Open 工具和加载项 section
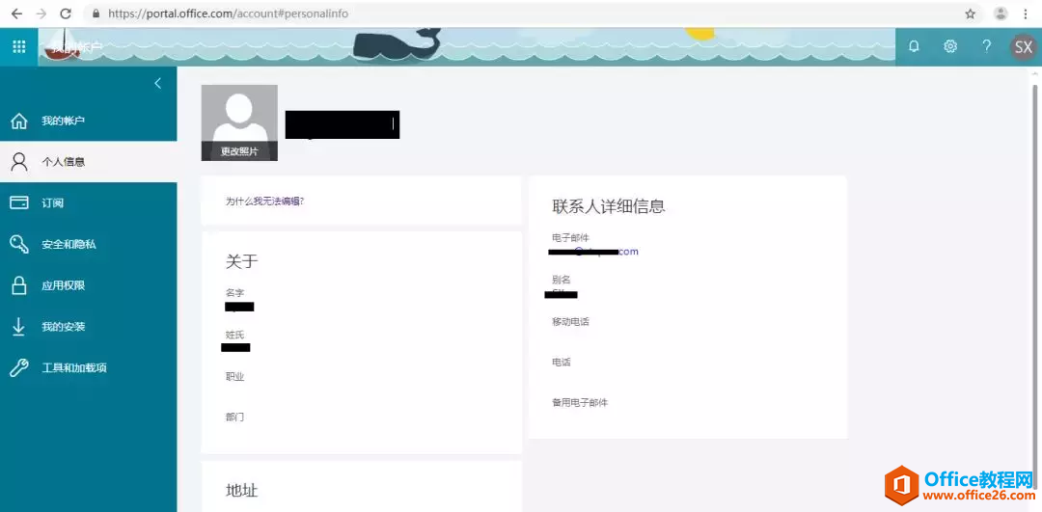 coord(73,368)
